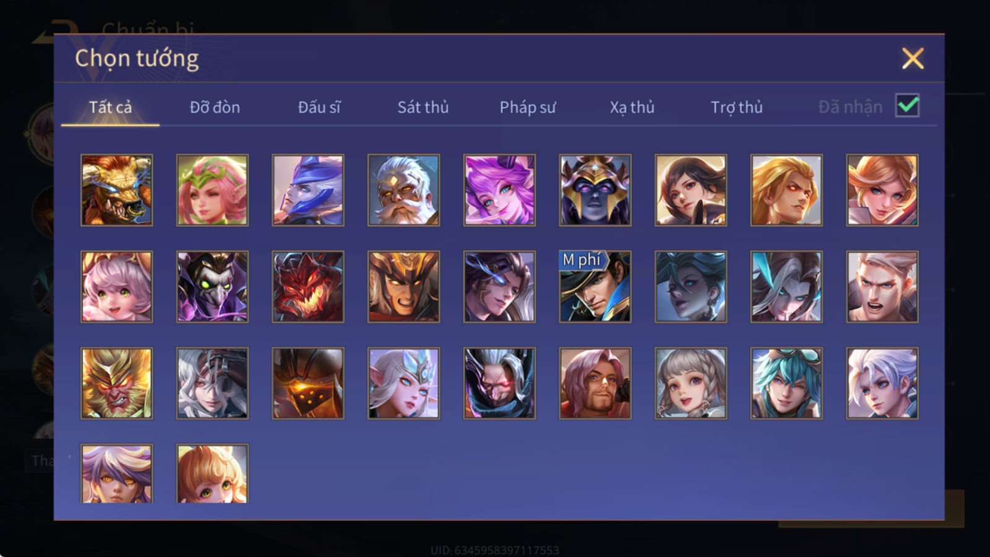990x557 pixels.
Task: Show the 'Pháp sư' hero category
Action: point(528,107)
